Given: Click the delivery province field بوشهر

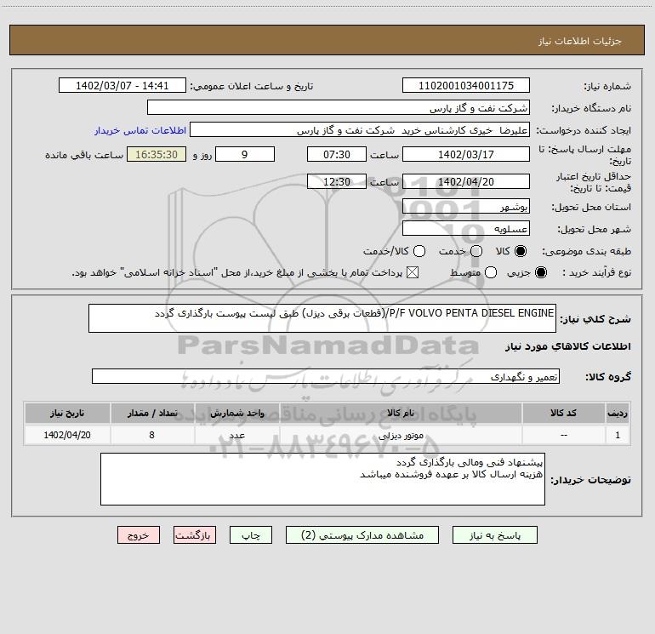Looking at the screenshot, I should [x=466, y=206].
